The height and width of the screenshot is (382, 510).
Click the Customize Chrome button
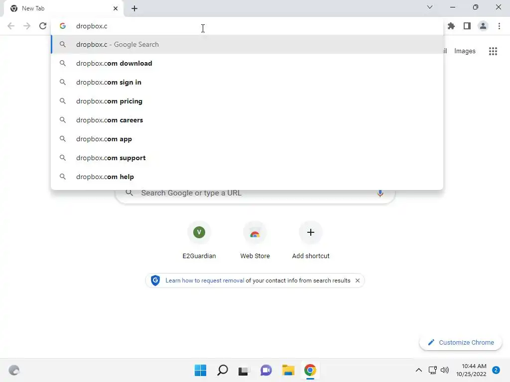461,342
